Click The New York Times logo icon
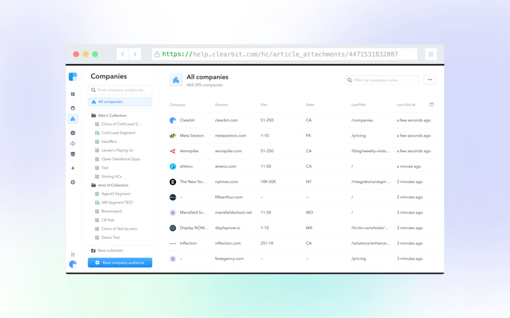The width and height of the screenshot is (510, 318). 173,182
